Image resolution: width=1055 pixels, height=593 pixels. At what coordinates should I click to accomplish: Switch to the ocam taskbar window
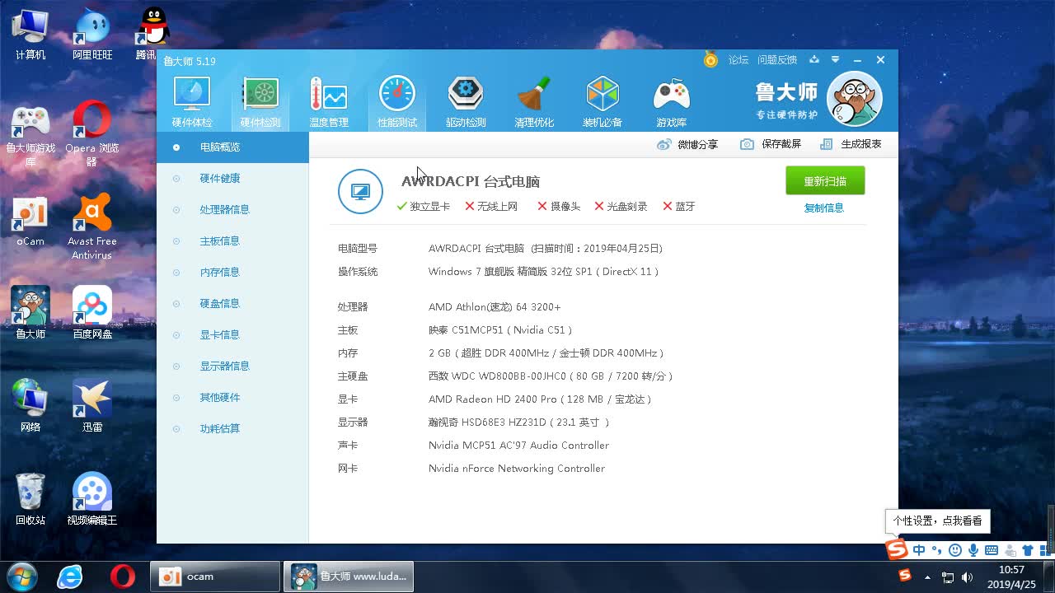(215, 577)
